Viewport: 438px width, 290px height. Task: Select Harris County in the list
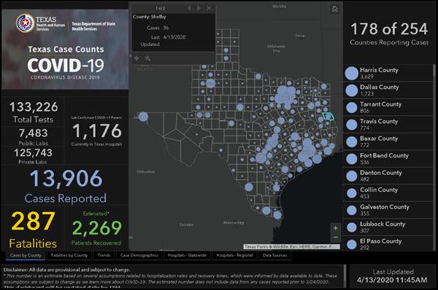pos(388,73)
